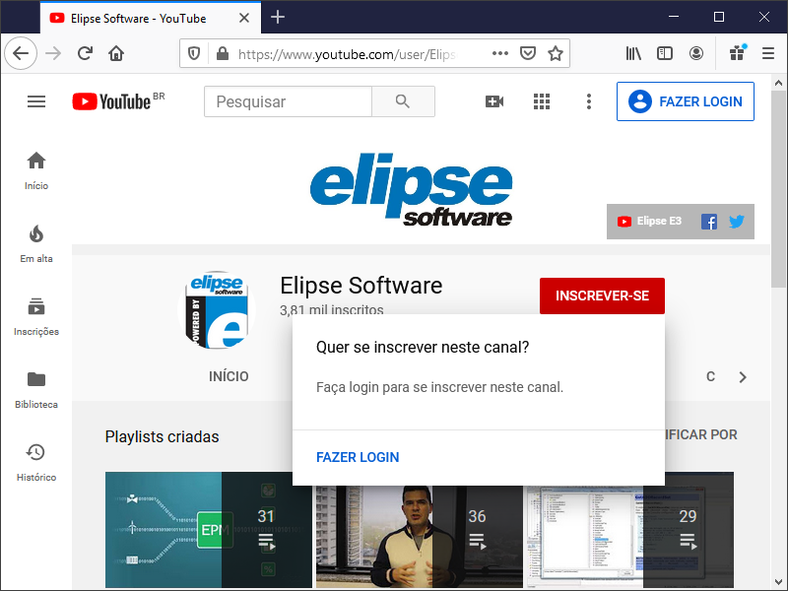Open the page actions ellipsis menu
Viewport: 788px width, 591px height.
coord(500,53)
